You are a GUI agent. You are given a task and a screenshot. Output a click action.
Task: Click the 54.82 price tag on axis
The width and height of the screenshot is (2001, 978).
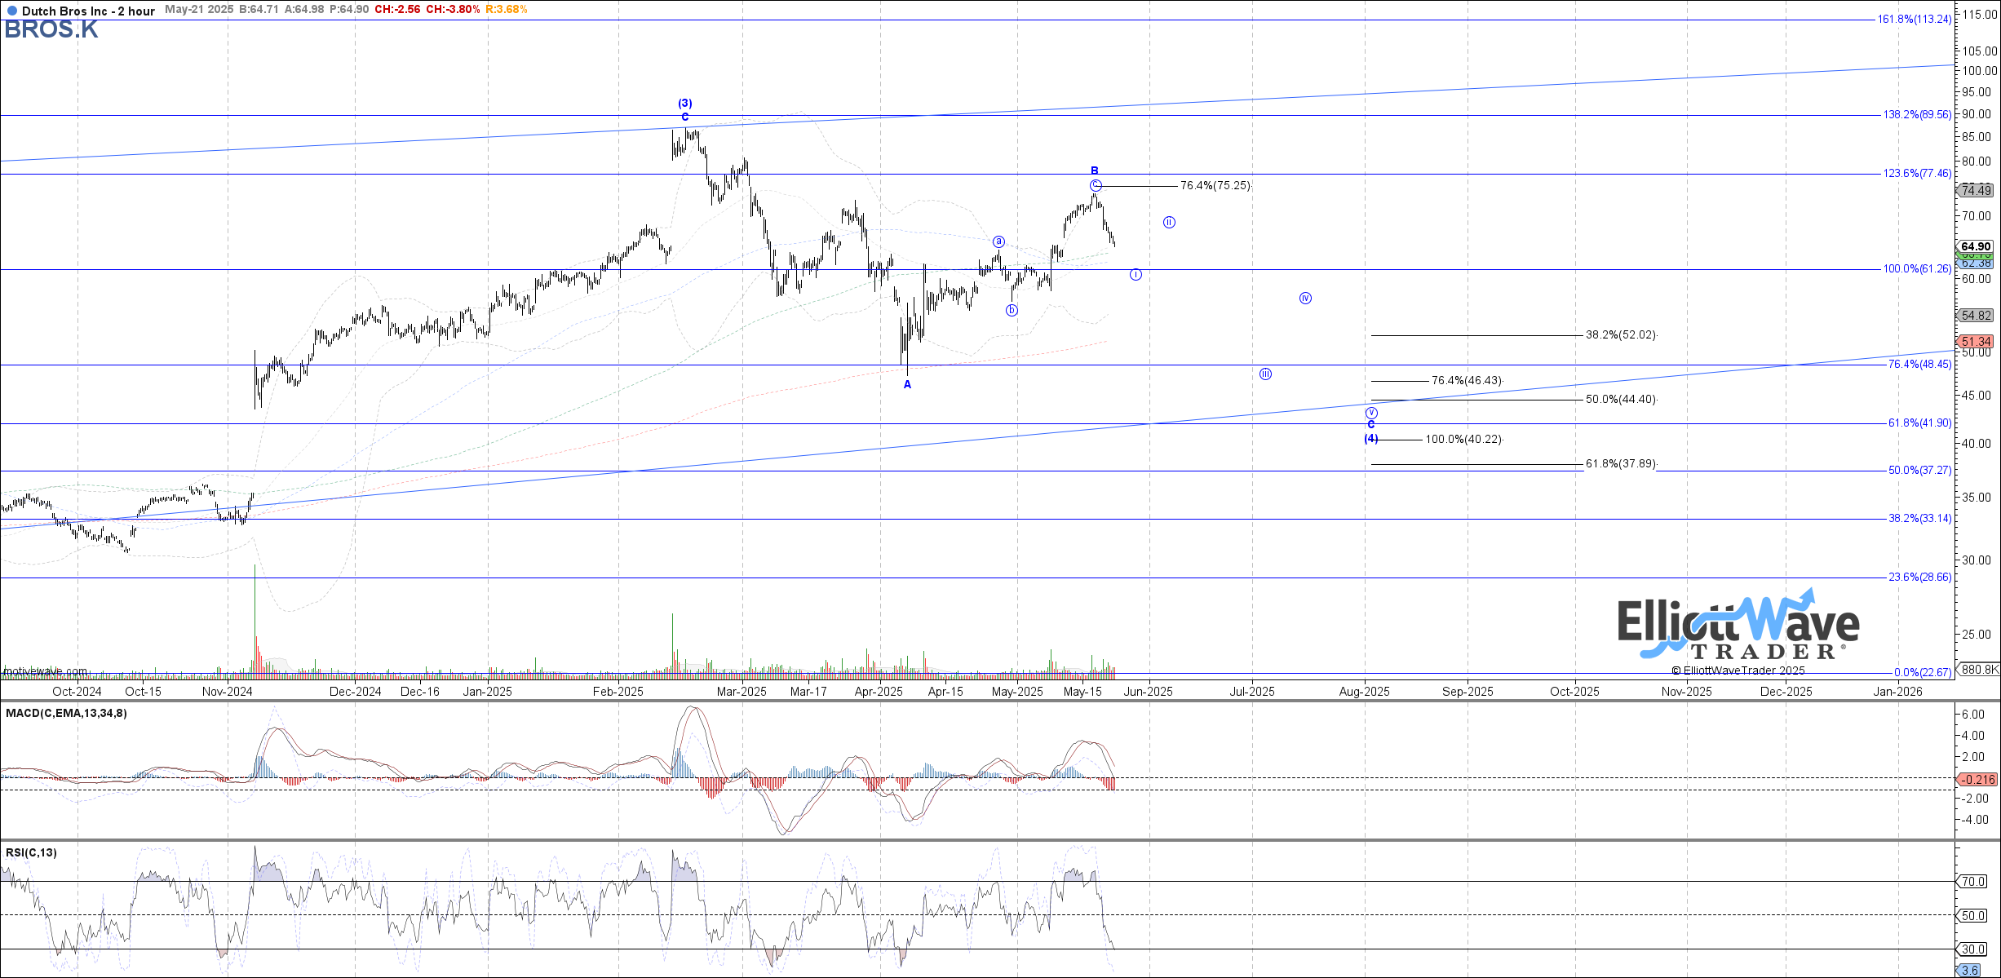click(1975, 315)
